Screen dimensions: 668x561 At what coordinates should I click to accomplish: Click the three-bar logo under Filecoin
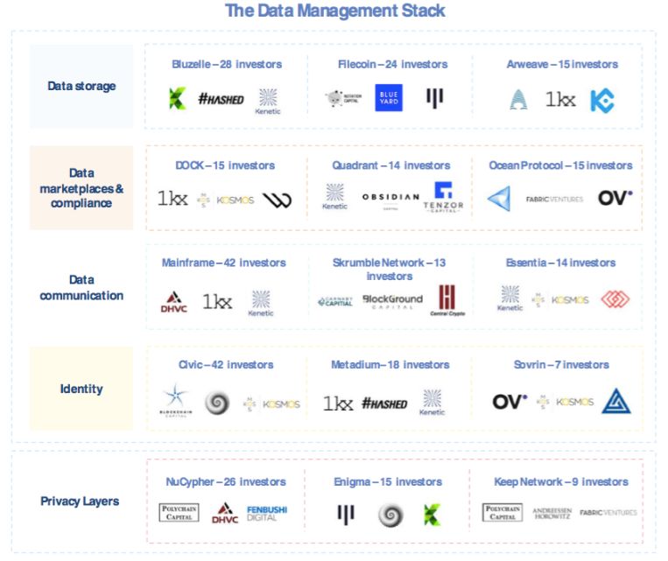click(x=434, y=98)
